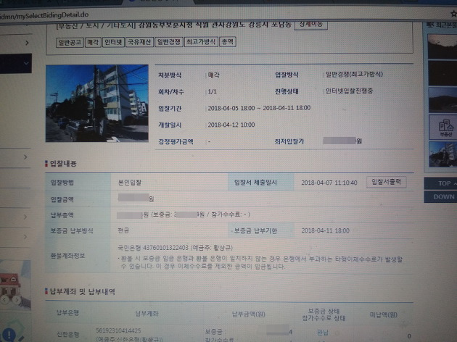Screen dimensions: 457x342
Task: Click the 입찰서출력 button
Action: click(387, 182)
